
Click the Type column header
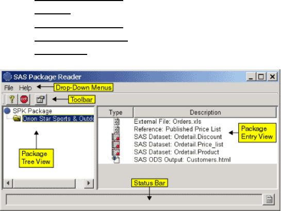tap(115, 112)
